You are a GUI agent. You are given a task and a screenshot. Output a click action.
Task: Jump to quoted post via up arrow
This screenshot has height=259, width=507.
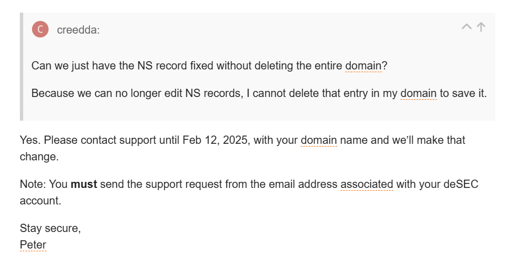(481, 27)
